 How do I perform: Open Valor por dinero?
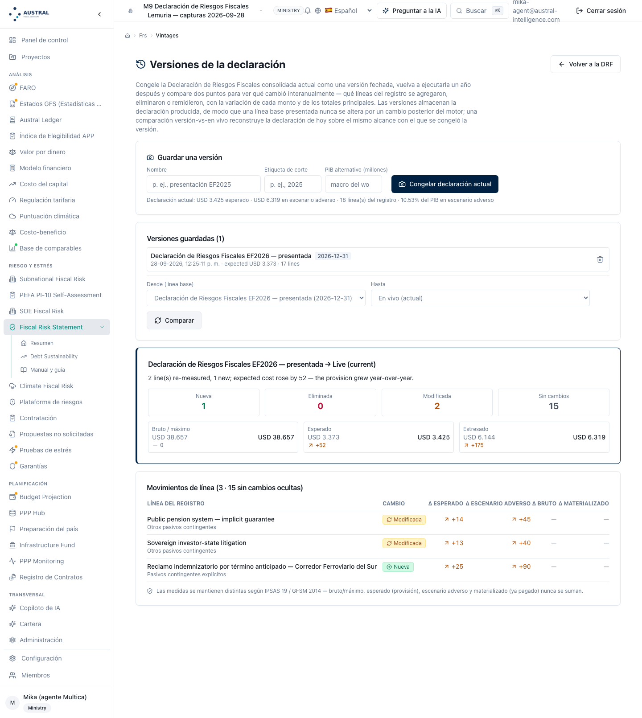[x=57, y=152]
